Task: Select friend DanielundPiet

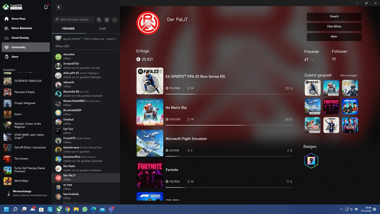Action: coord(85,159)
